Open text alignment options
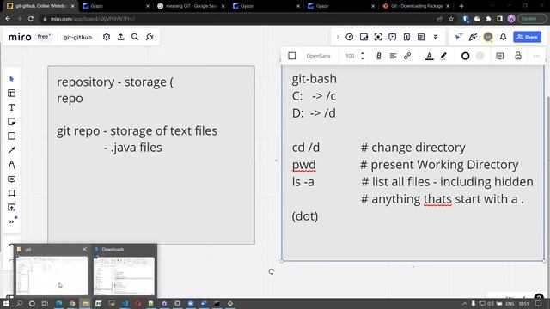This screenshot has height=309, width=550. pos(393,56)
